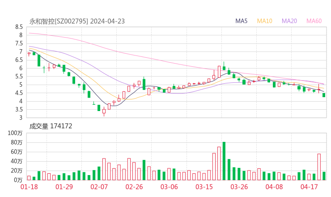
Task: Click the 4.5 price axis label
Action: pyautogui.click(x=19, y=93)
